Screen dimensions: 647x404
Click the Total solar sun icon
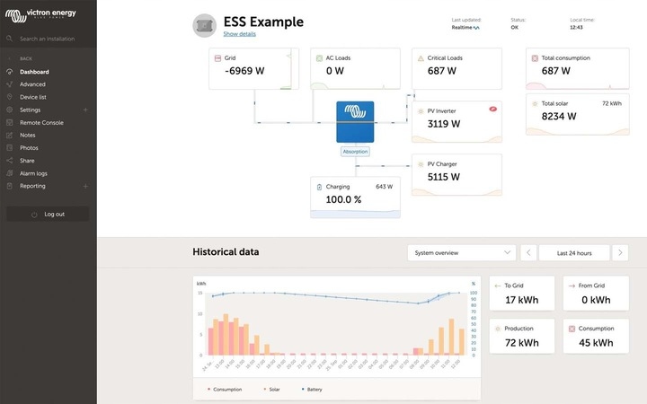pyautogui.click(x=535, y=103)
